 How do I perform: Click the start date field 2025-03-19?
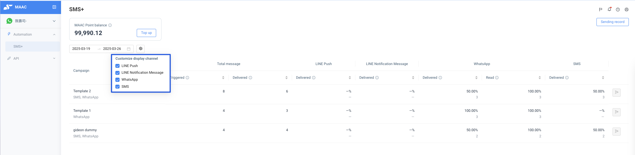pyautogui.click(x=81, y=49)
